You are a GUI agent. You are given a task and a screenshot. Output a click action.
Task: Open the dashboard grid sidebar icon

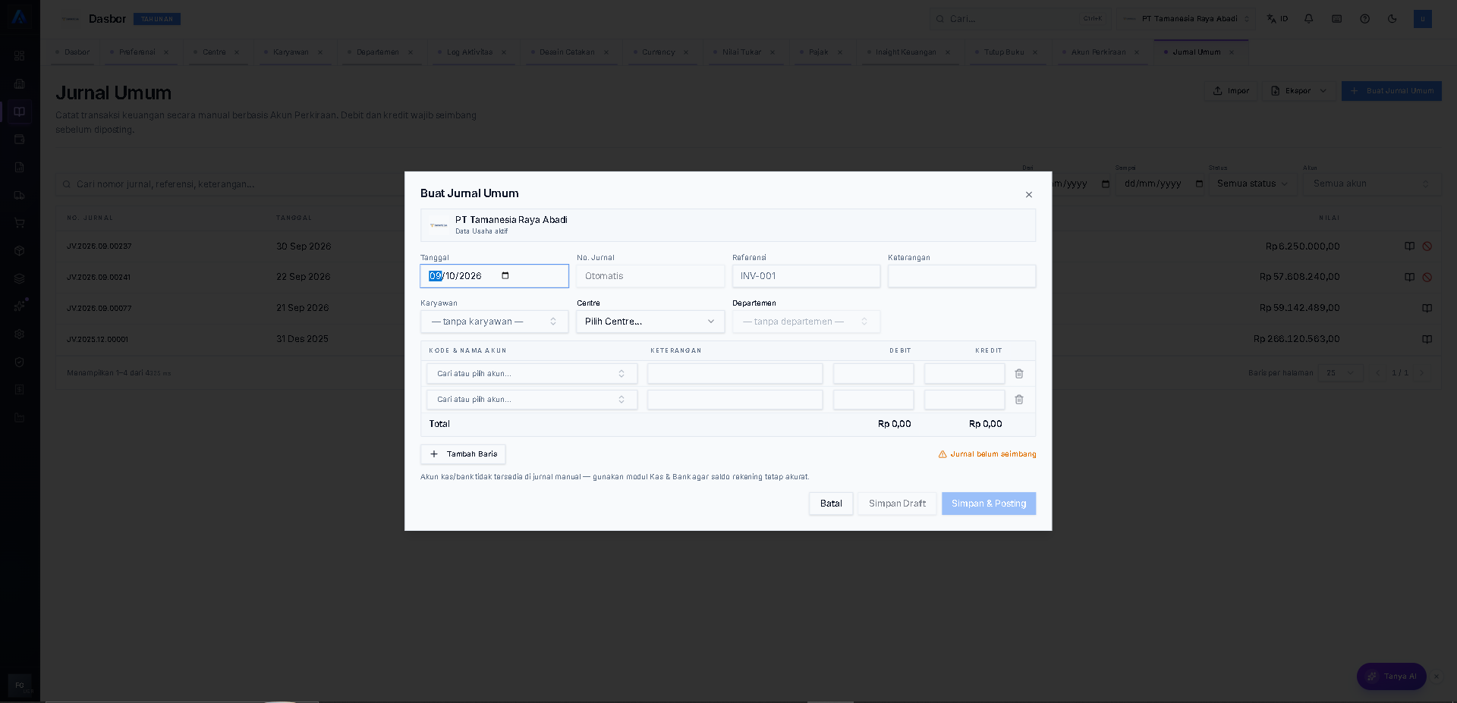click(x=20, y=56)
